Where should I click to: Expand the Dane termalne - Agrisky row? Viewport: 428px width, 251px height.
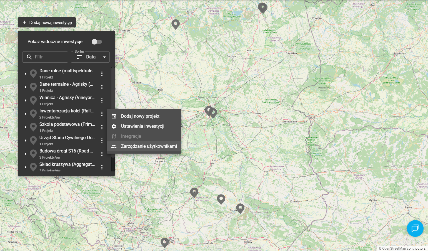click(26, 87)
